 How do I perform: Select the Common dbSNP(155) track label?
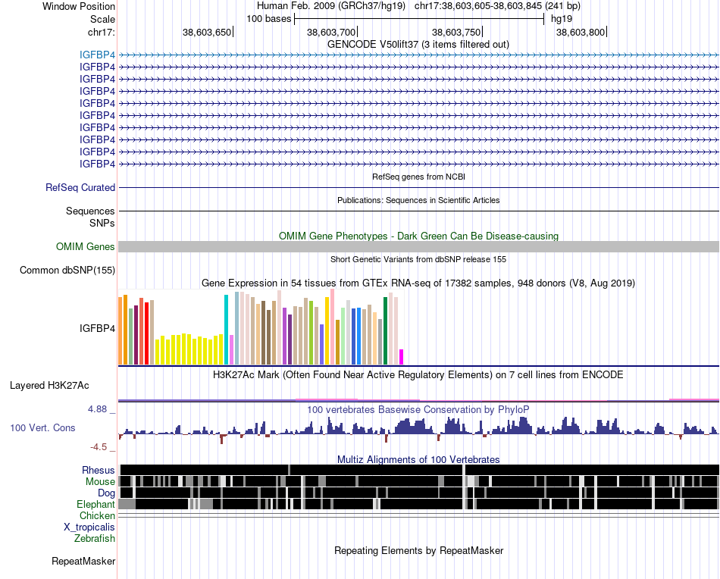[x=67, y=270]
